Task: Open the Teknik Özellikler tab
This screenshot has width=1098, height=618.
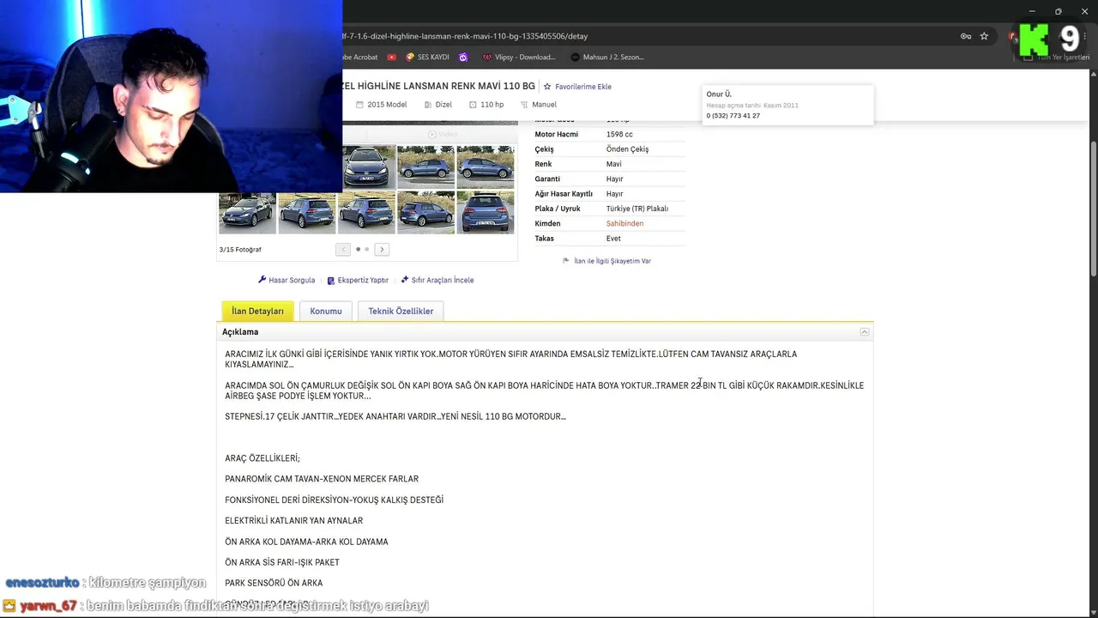Action: click(x=401, y=311)
